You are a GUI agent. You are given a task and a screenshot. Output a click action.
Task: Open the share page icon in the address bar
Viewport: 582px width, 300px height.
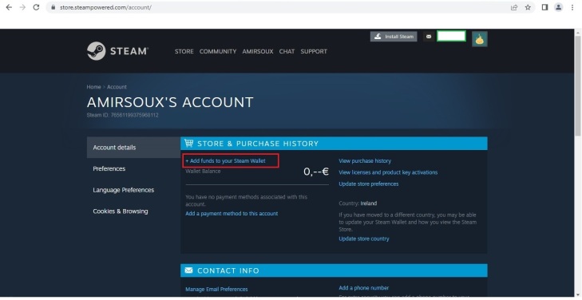coord(514,7)
